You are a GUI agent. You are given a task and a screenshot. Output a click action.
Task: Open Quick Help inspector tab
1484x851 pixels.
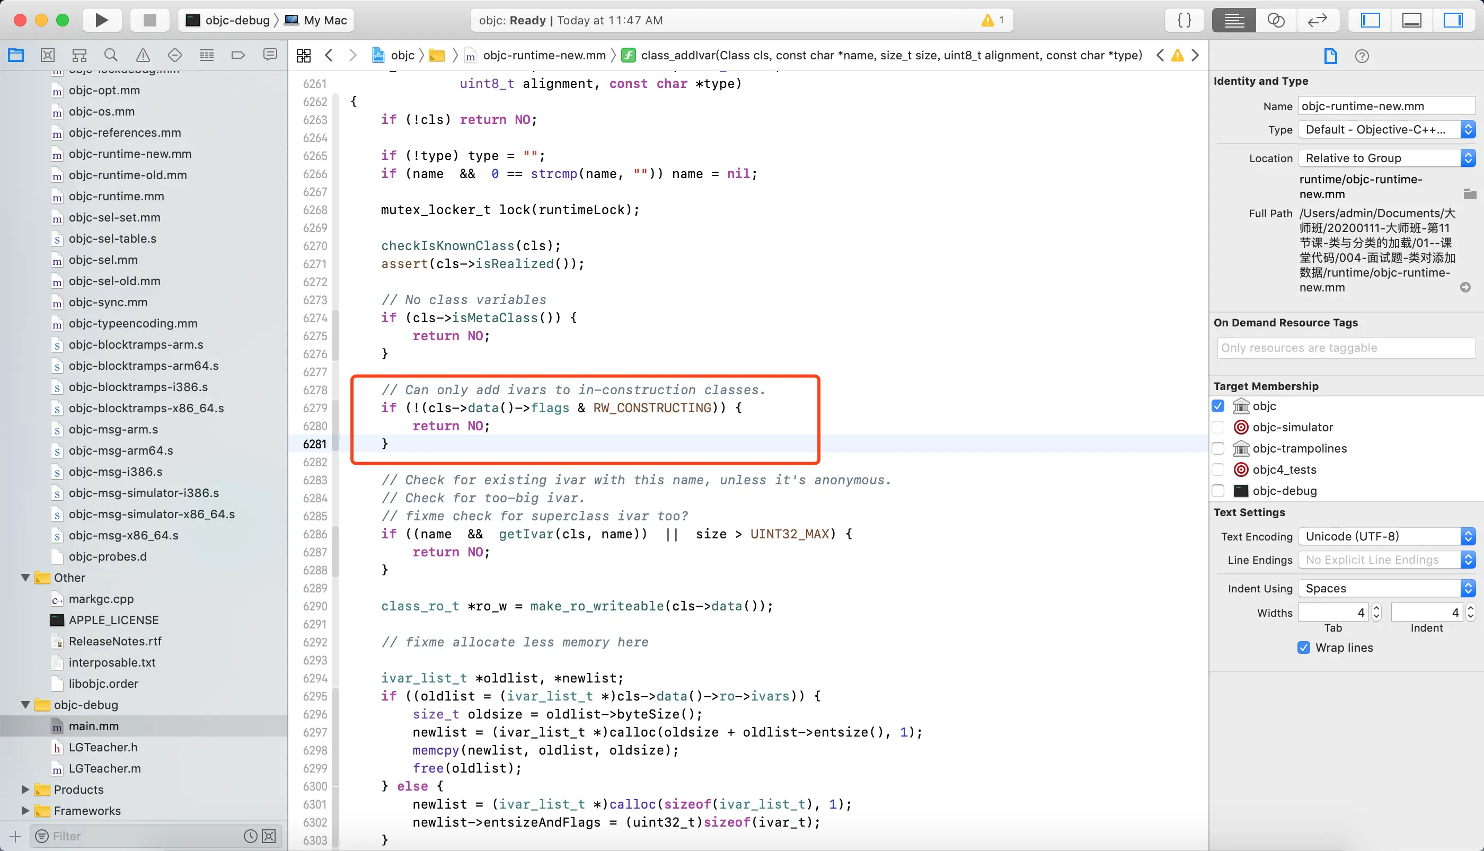(x=1361, y=57)
